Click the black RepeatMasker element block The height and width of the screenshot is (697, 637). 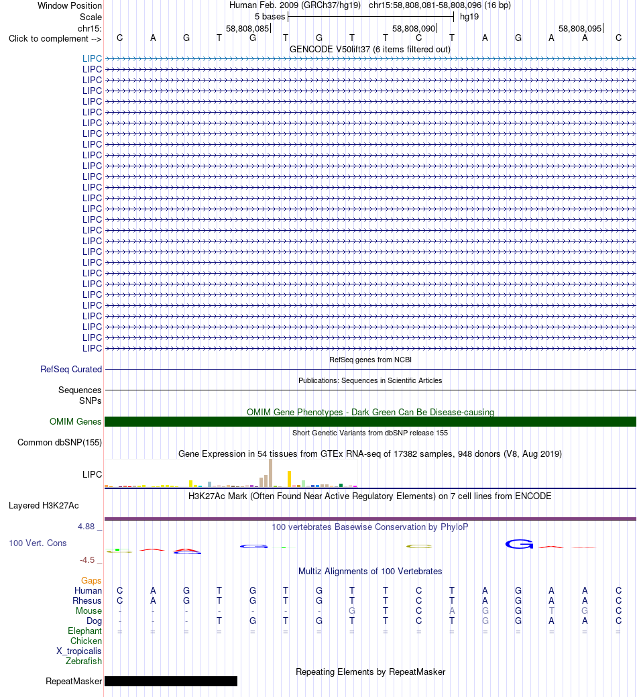pyautogui.click(x=171, y=682)
